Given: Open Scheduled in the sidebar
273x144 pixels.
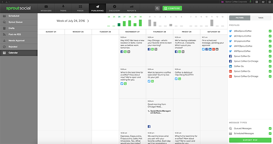Looking at the screenshot, I should coord(19,16).
